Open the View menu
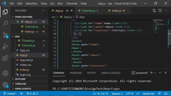Image resolution: width=171 pixels, height=96 pixels. [x=44, y=3]
